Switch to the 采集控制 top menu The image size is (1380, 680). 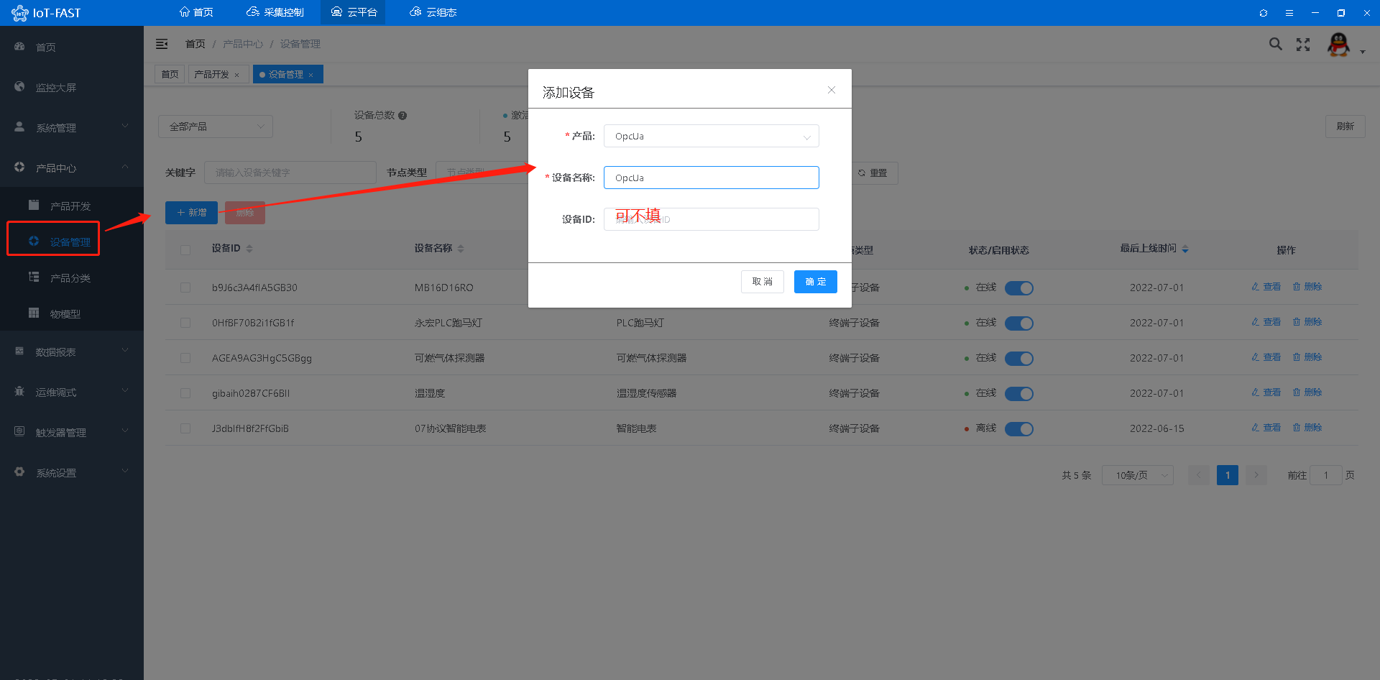[275, 12]
